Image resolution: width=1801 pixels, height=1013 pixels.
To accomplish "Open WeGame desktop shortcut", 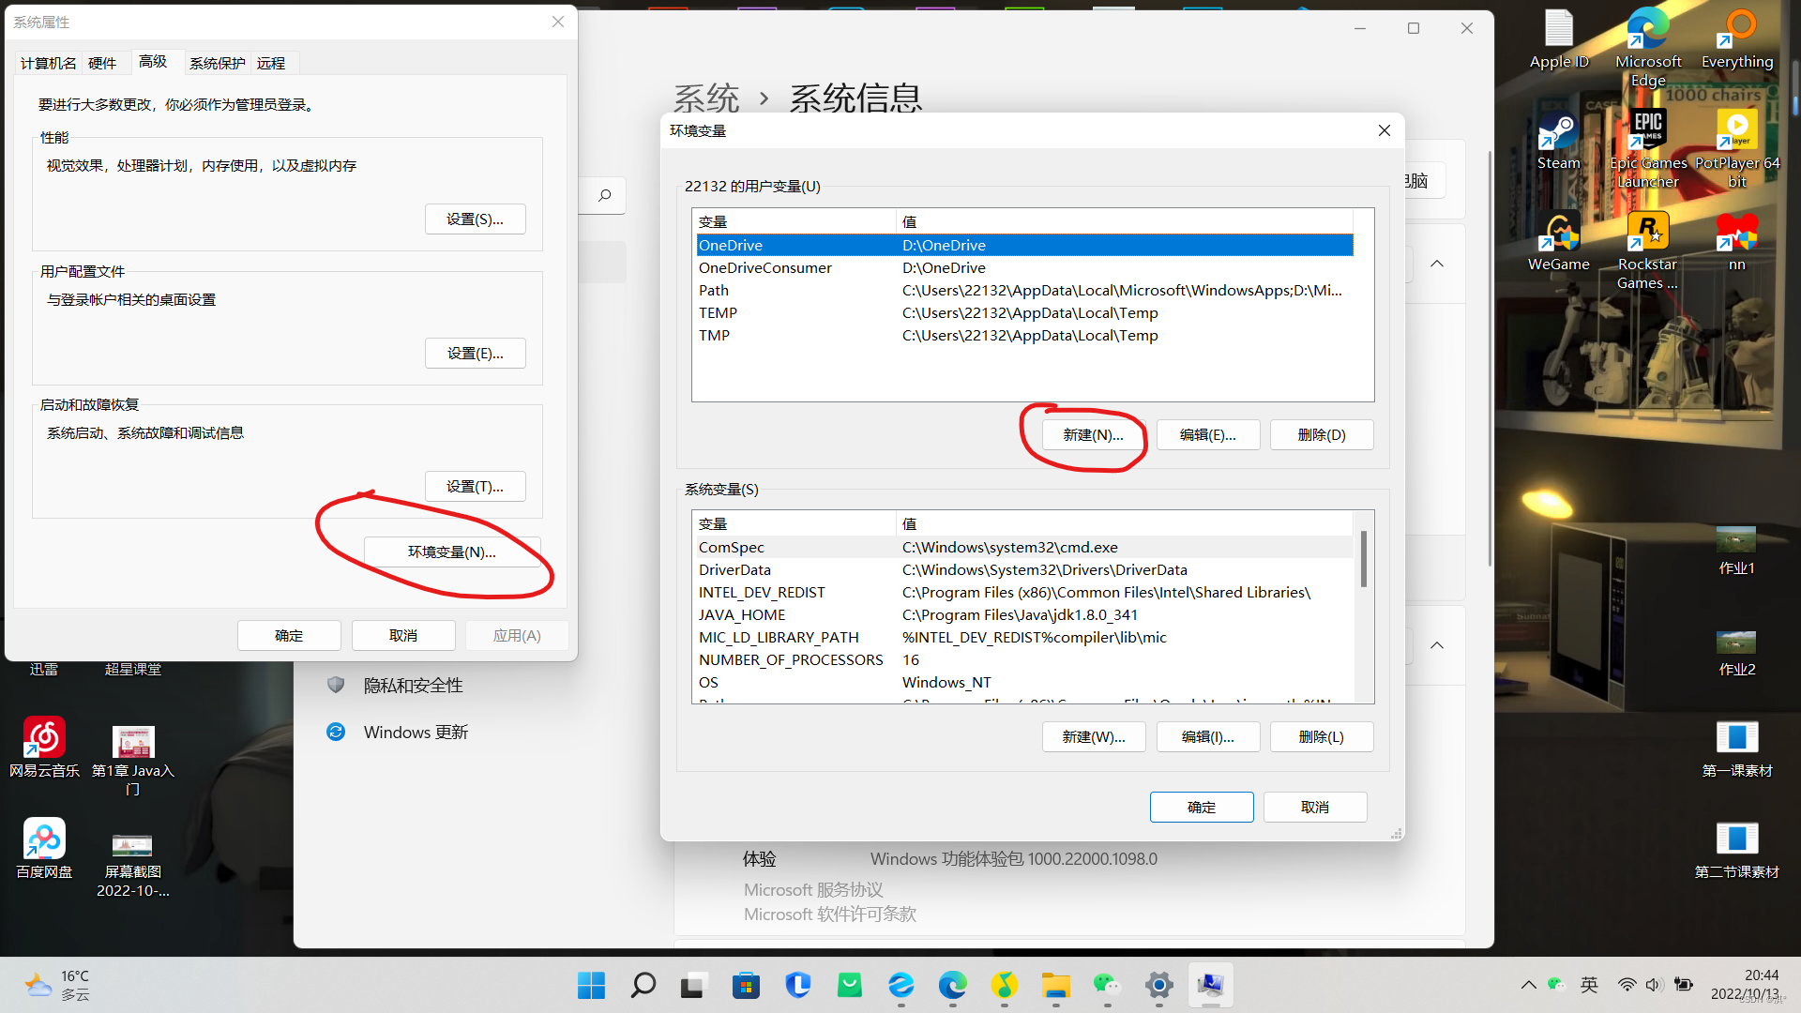I will point(1558,234).
